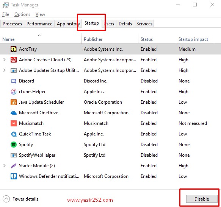The width and height of the screenshot is (221, 207).
Task: Click the Java Update Scheduler icon
Action: pos(14,102)
